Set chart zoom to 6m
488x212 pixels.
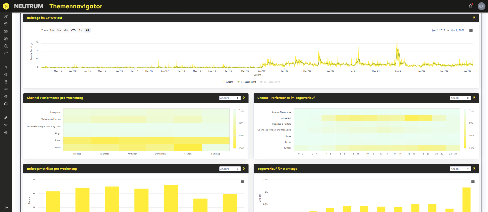66,30
